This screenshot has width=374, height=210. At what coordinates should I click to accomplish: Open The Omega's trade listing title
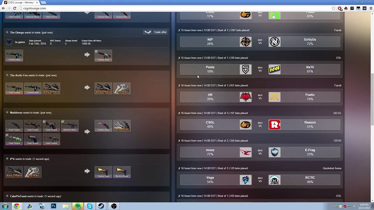pos(31,32)
